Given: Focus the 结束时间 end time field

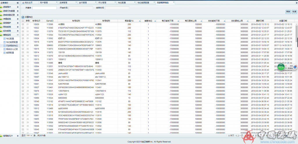Looking at the screenshot, I should [x=117, y=8].
